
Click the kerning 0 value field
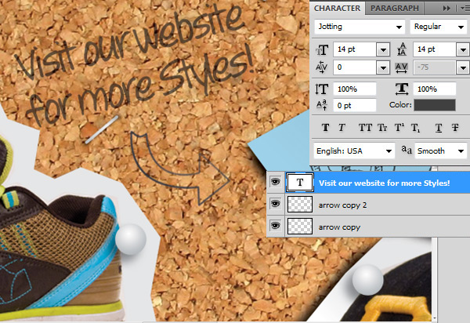355,67
